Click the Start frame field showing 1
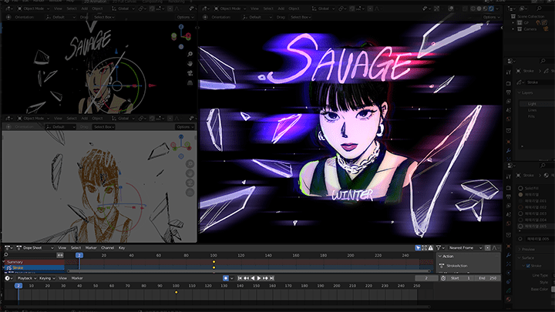Screen dimensions: 555x312 tap(460, 278)
